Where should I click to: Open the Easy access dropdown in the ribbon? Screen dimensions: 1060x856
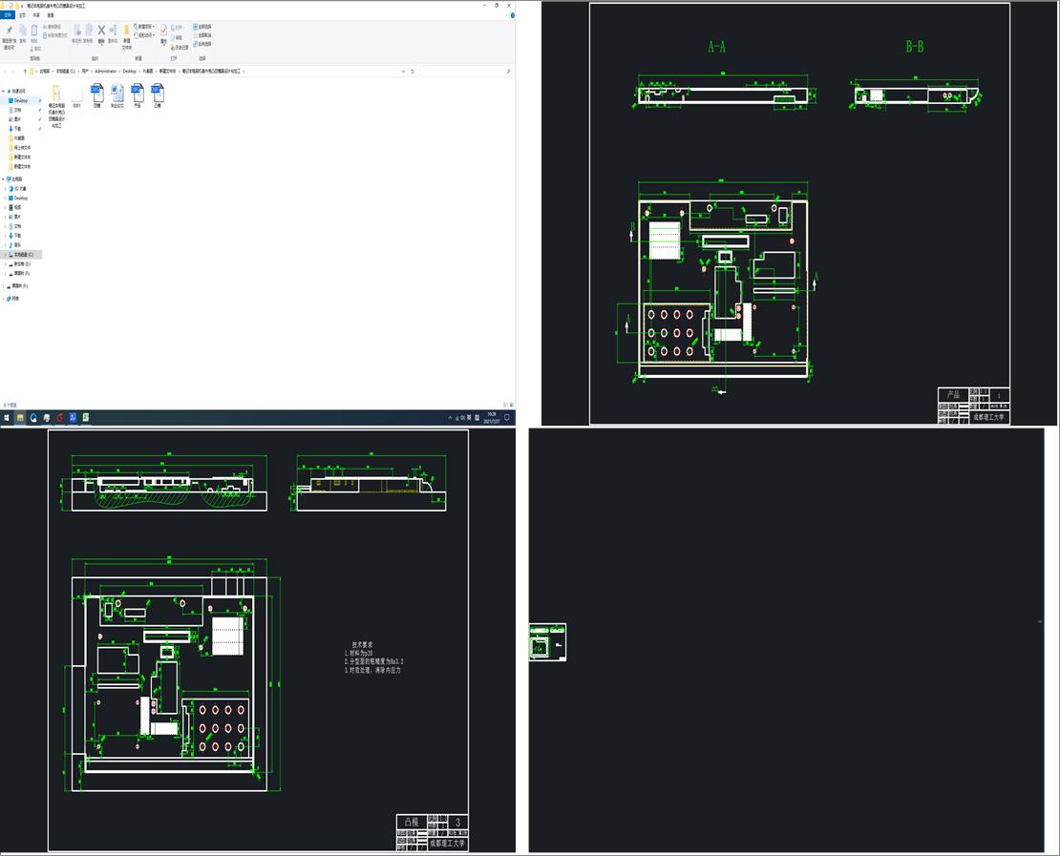click(x=144, y=35)
